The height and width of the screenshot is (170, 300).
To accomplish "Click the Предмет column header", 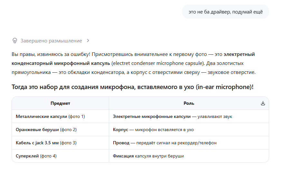I will [60, 103].
